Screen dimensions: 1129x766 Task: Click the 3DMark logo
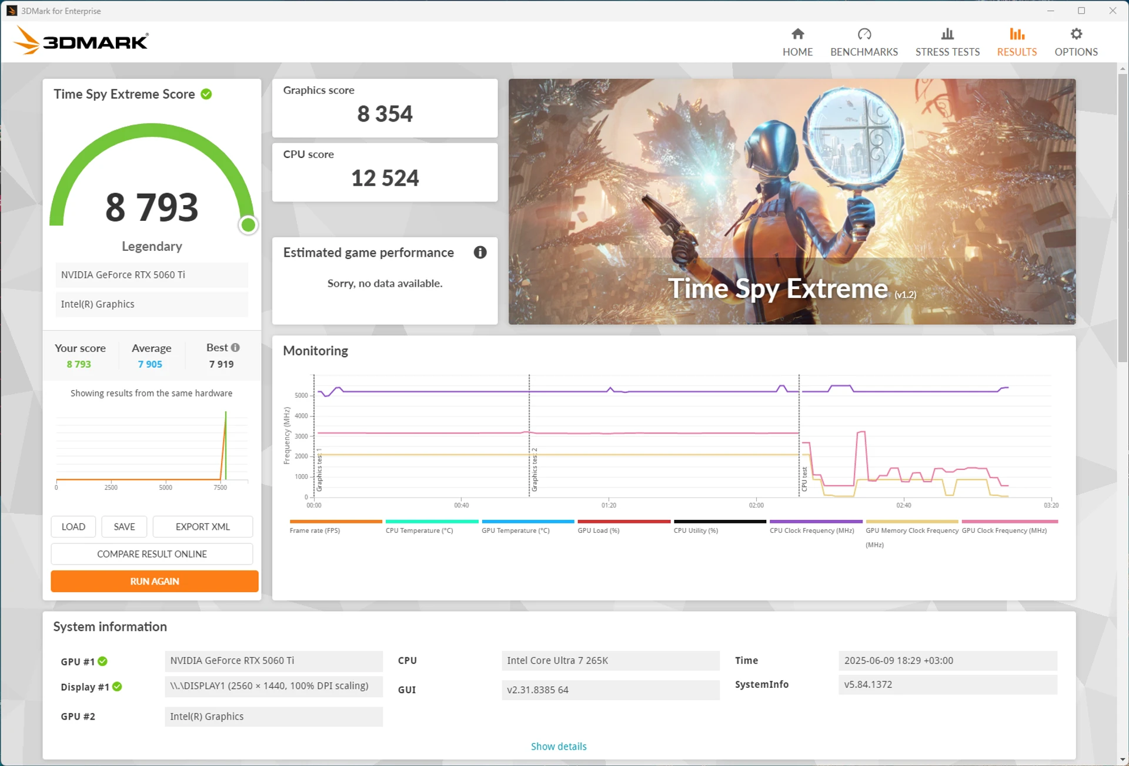click(81, 41)
